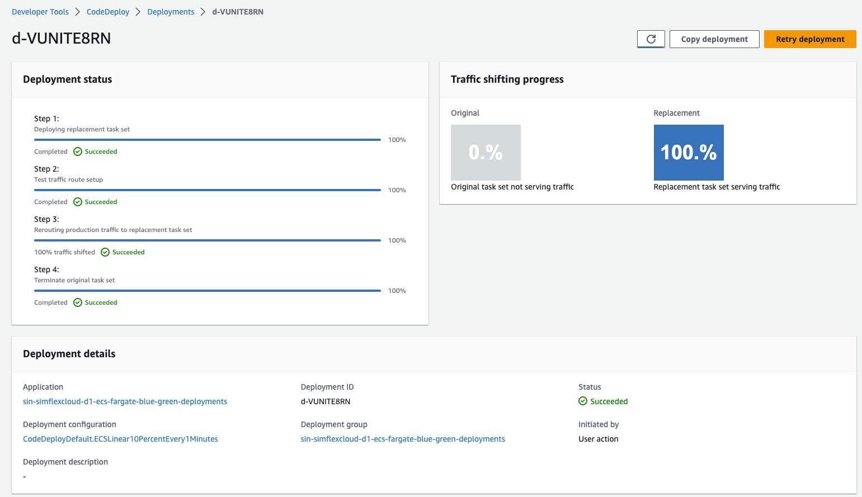Viewport: 862px width, 497px height.
Task: Click Copy deployment button
Action: pos(714,39)
